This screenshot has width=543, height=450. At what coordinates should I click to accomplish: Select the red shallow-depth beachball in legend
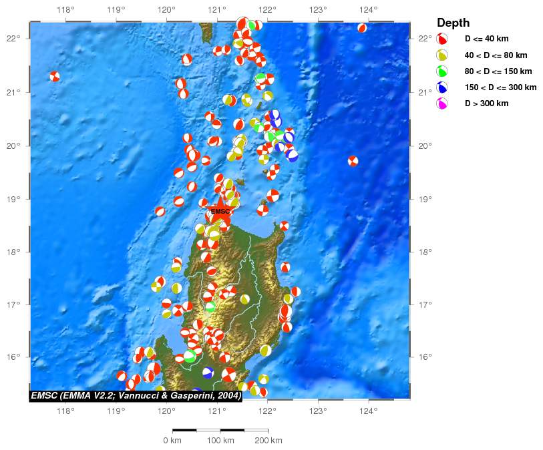click(441, 39)
